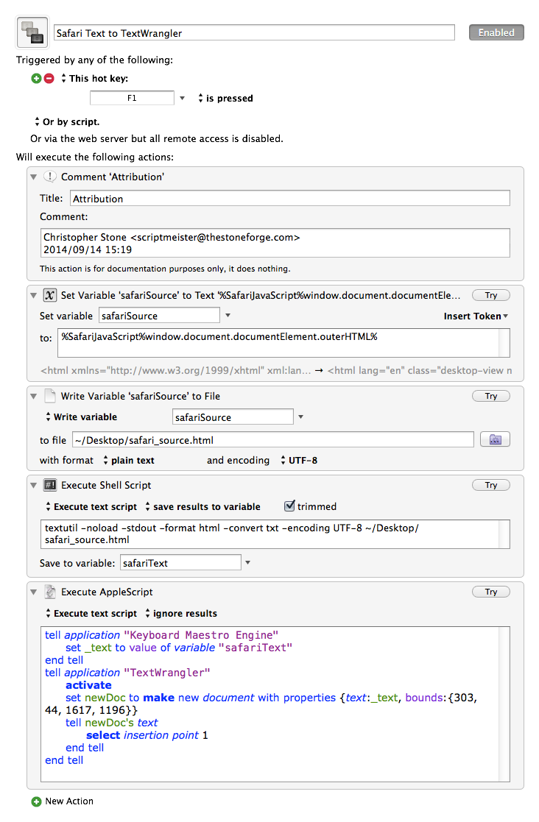Click the macro icon next to the name field
The height and width of the screenshot is (822, 539).
[x=32, y=32]
